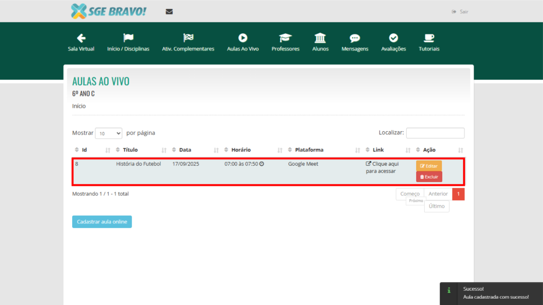Expand the Mostrar rows-per-page dropdown
This screenshot has width=543, height=305.
109,133
